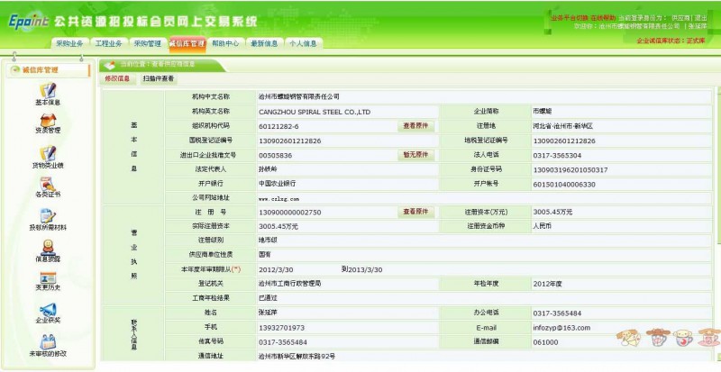View original for 组织机构代码 row

click(415, 126)
